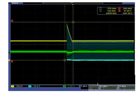
Task: Click the square cursor marker on waveform
Action: (65, 60)
